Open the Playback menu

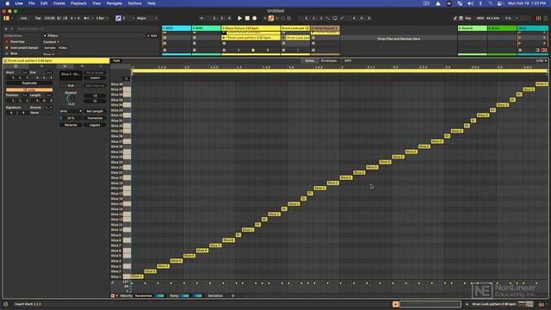[x=78, y=3]
